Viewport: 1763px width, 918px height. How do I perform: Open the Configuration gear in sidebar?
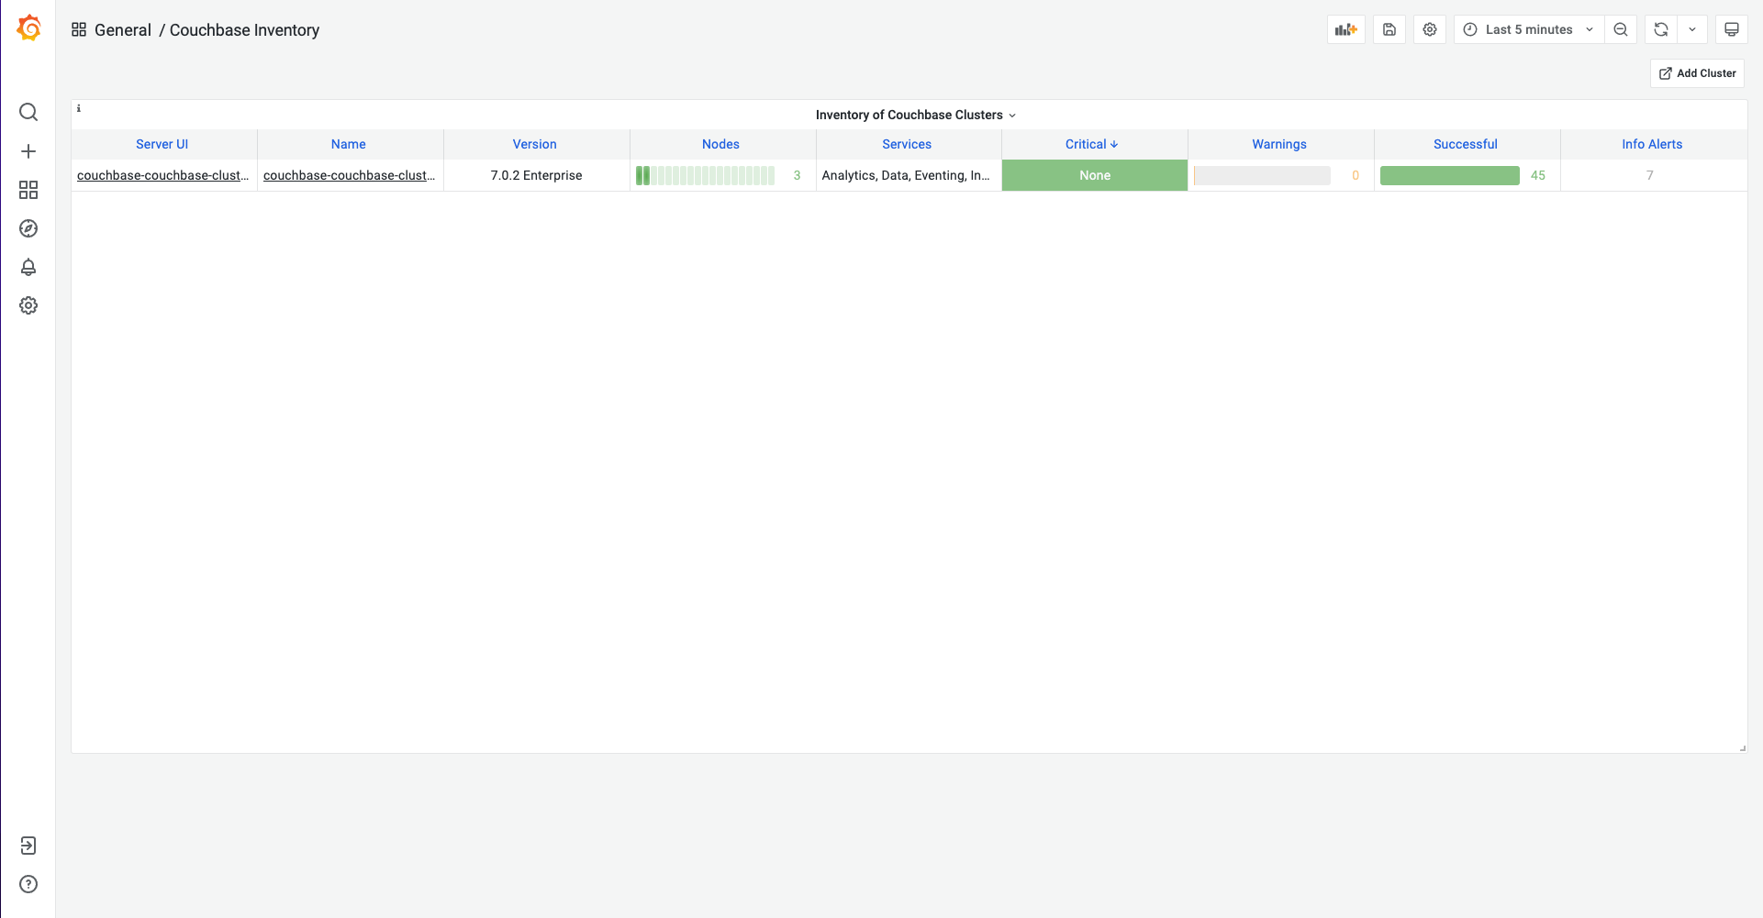tap(28, 305)
